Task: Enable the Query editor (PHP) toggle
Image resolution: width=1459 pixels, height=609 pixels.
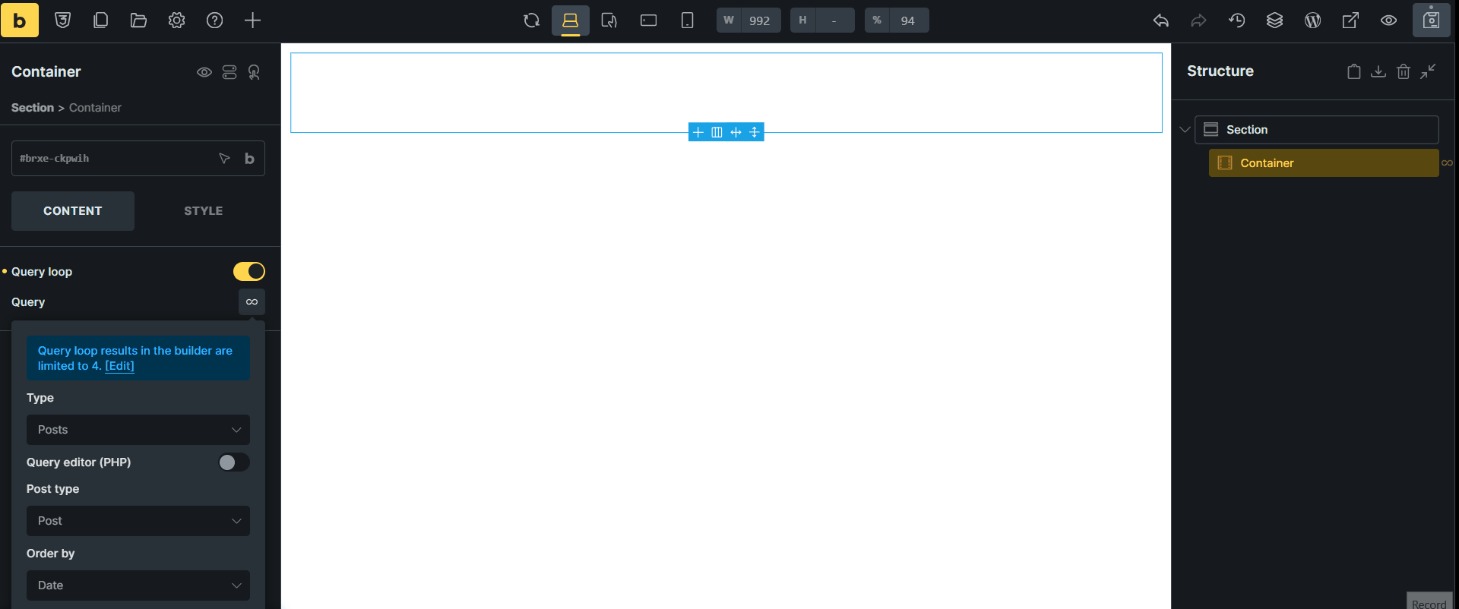Action: [234, 462]
